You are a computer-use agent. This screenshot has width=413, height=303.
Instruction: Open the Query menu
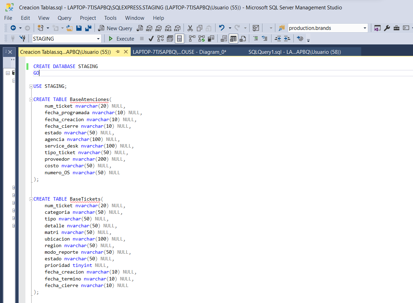[x=64, y=18]
